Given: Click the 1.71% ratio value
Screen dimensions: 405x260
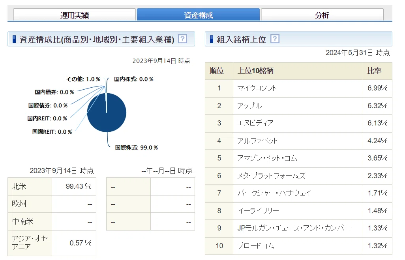Looking at the screenshot, I should [x=377, y=193].
